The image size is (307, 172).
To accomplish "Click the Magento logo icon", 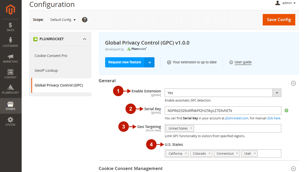I will (x=11, y=10).
